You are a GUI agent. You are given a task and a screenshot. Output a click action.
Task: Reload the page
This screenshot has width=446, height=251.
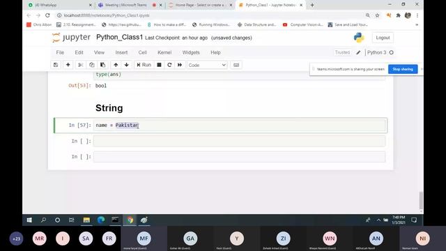[x=47, y=15]
